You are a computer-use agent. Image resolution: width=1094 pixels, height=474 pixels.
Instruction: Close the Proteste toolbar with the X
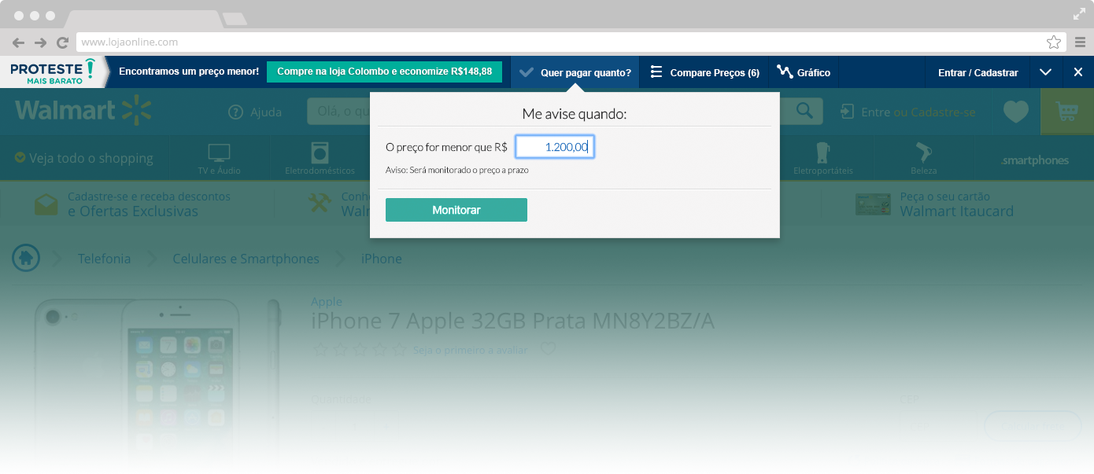1078,72
